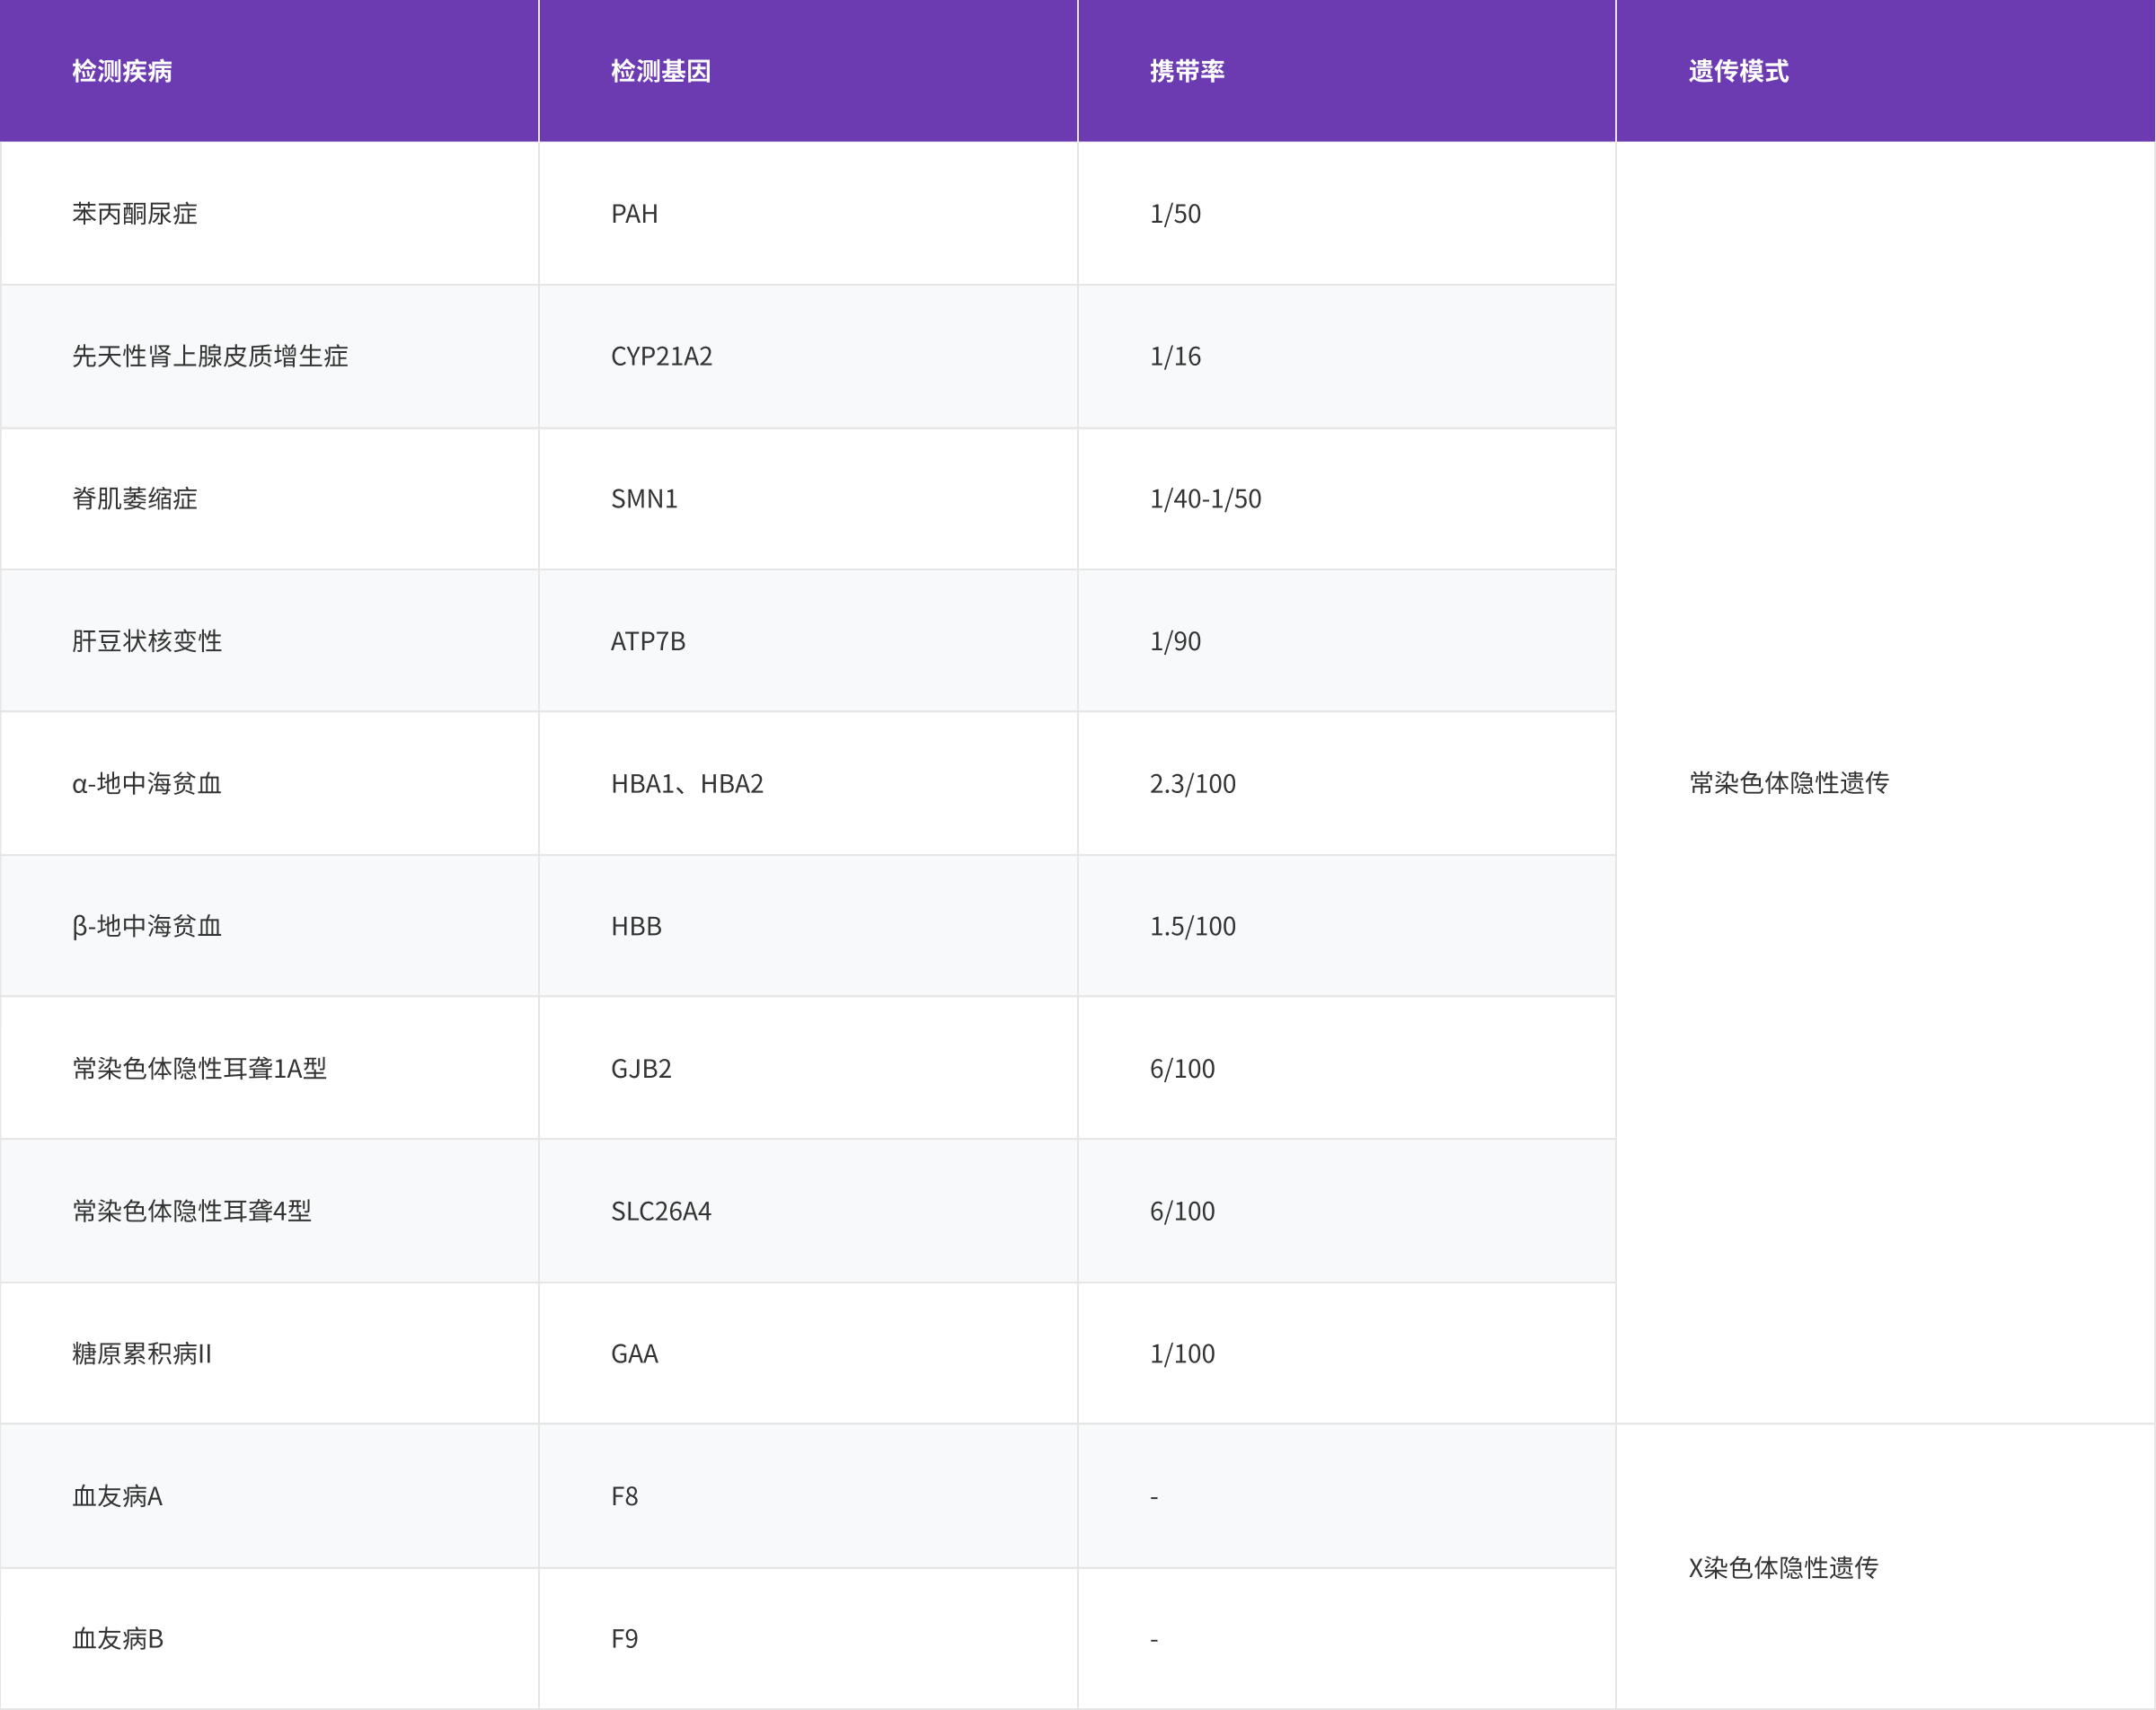Click the CYP21A2 gene cell
Image resolution: width=2156 pixels, height=1710 pixels.
[661, 357]
